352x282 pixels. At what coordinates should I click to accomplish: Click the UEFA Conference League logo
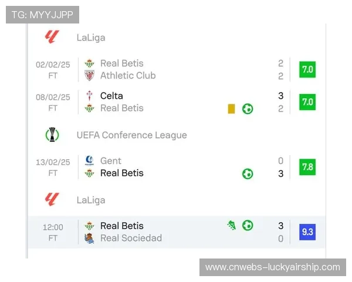52,135
